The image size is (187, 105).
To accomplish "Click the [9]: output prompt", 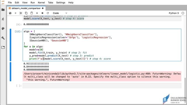I will [19, 24].
